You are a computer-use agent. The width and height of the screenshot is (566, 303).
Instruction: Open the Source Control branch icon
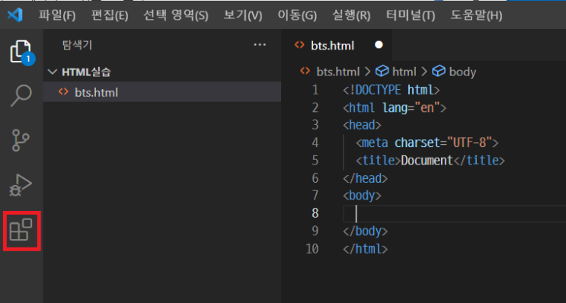[x=21, y=140]
